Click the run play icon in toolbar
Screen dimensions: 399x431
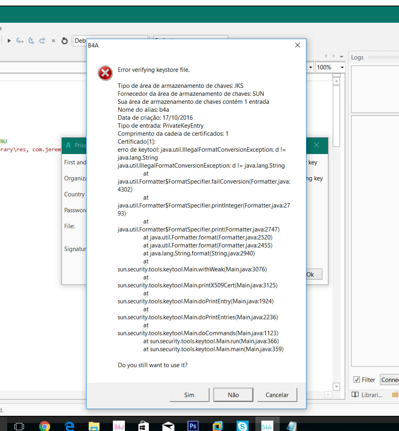[9, 41]
